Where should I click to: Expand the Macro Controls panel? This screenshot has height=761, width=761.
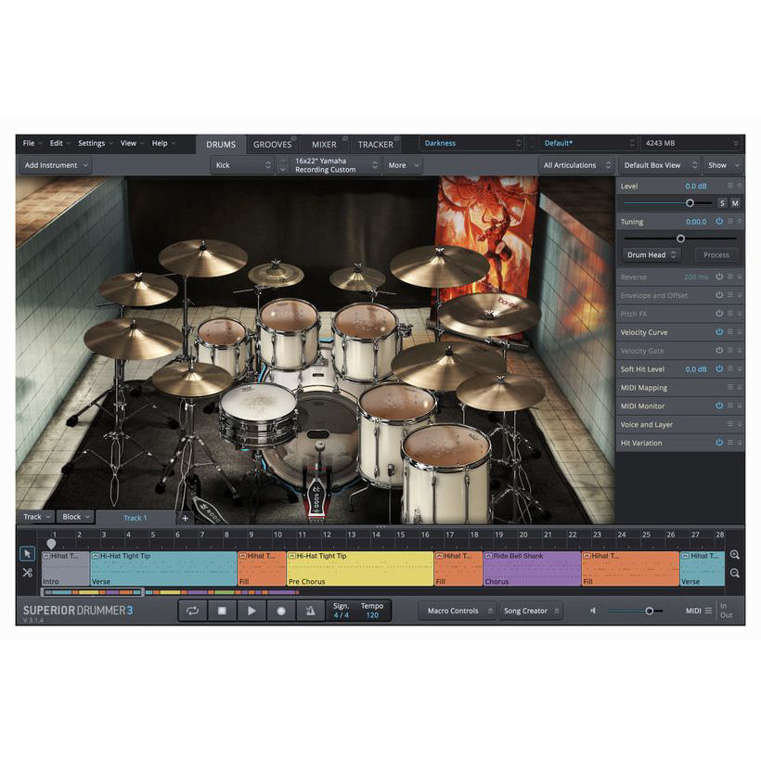coord(458,611)
